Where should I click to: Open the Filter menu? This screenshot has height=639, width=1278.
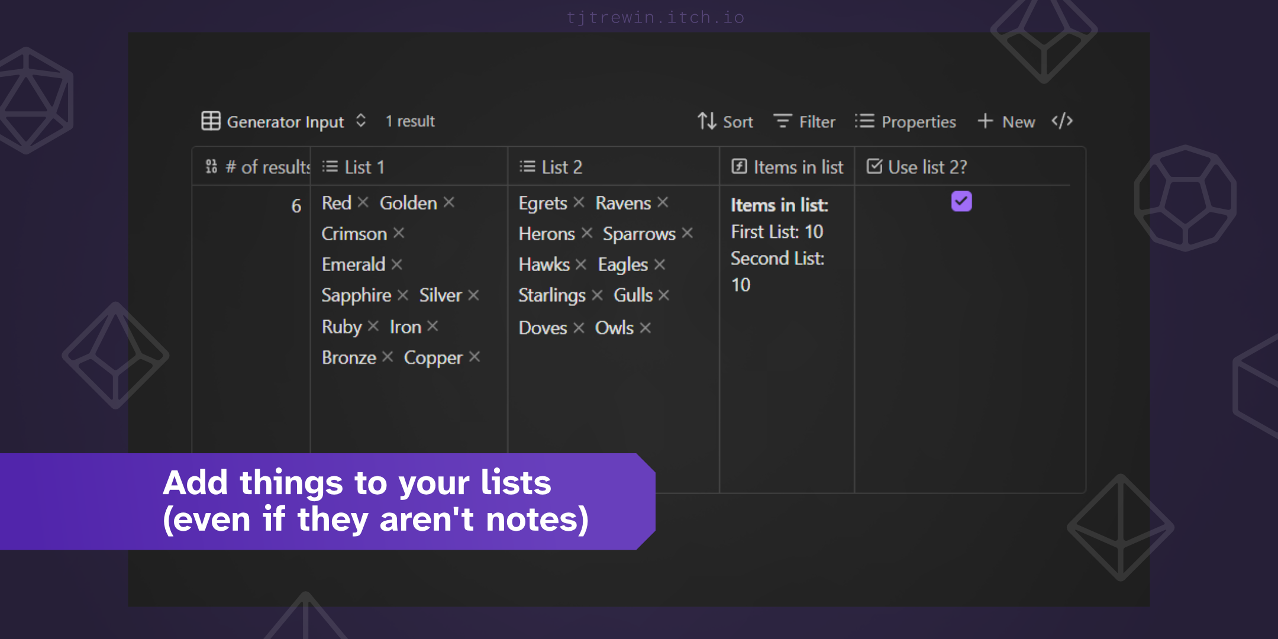tap(805, 121)
